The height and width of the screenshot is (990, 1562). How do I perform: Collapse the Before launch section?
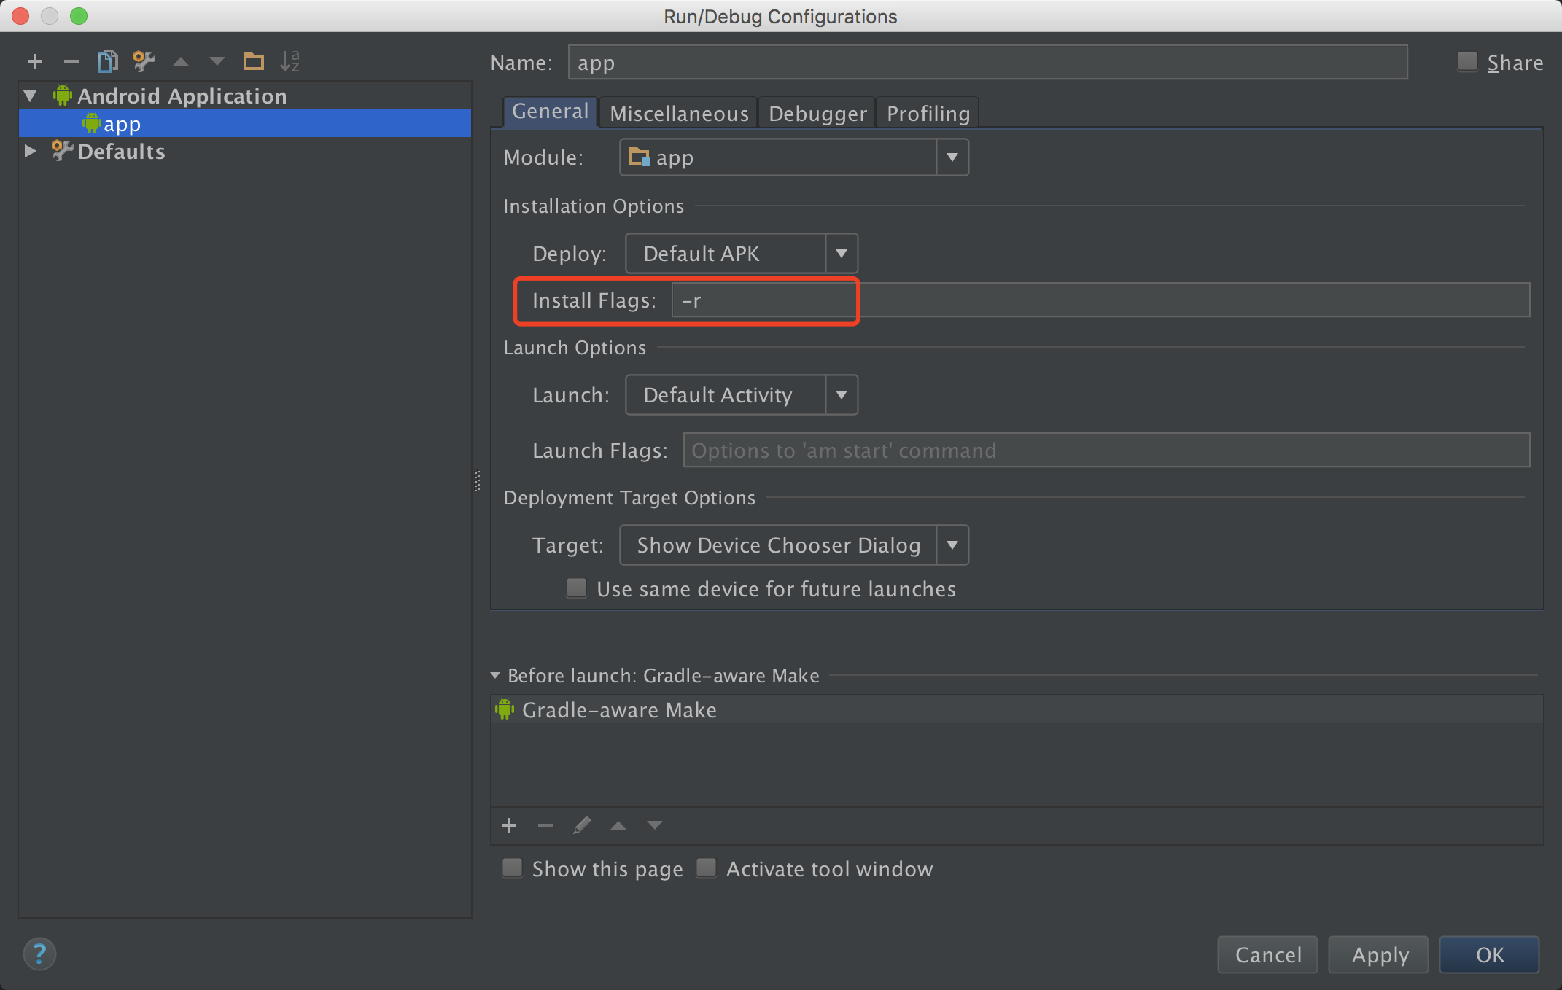[x=495, y=676]
